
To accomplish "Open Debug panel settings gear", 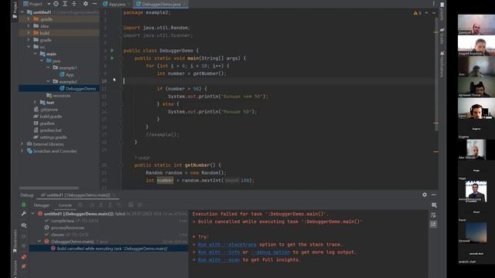I will pyautogui.click(x=425, y=195).
